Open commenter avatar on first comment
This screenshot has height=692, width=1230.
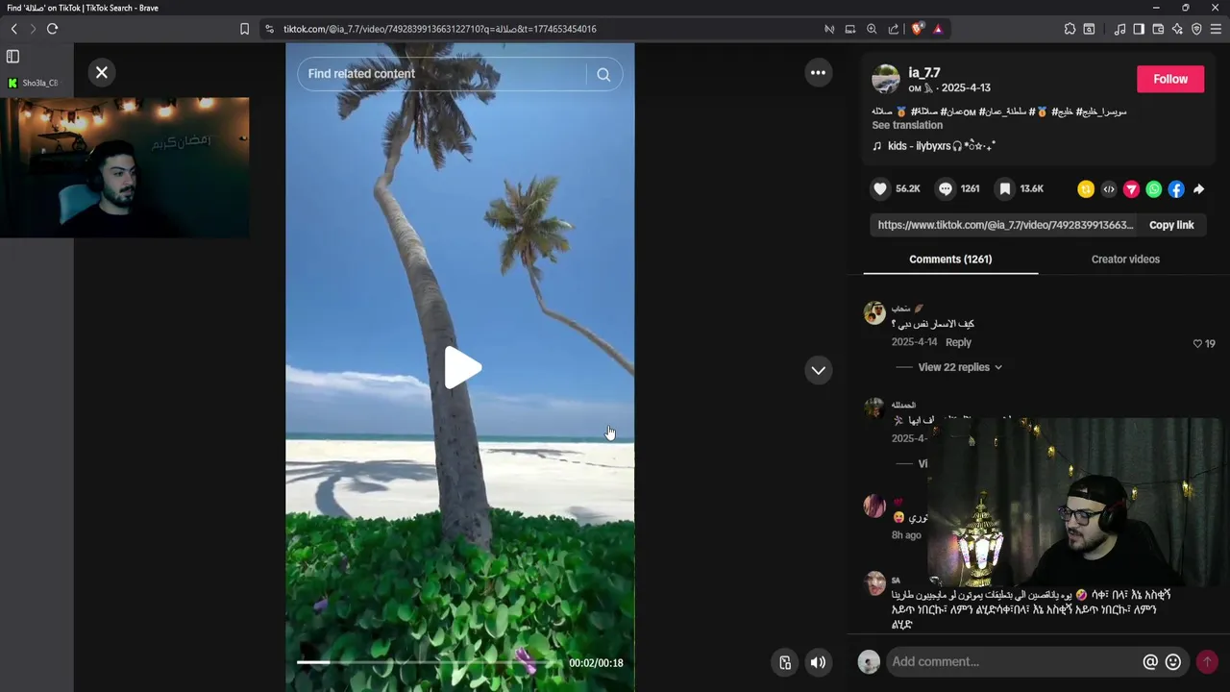[874, 312]
